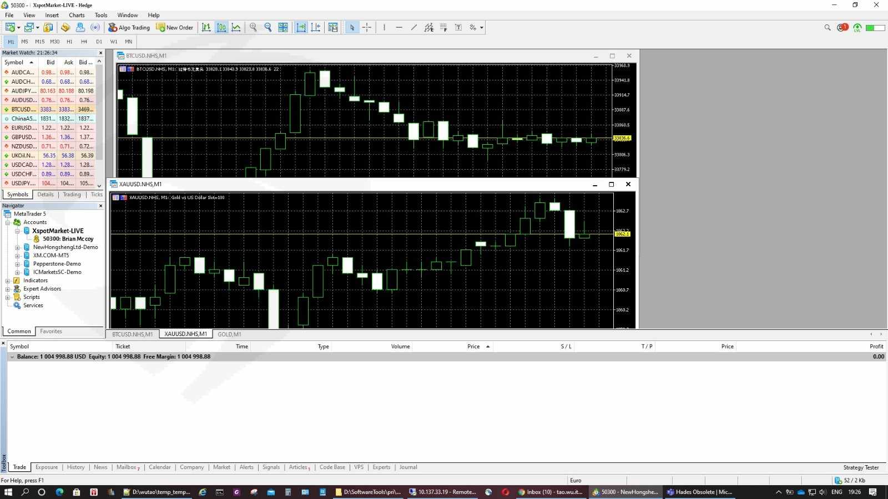Click the Services item in Navigator
Viewport: 888px width, 499px height.
point(33,305)
